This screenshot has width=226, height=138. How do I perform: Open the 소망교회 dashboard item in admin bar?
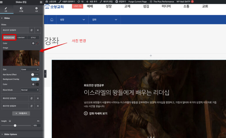tap(51, 1)
